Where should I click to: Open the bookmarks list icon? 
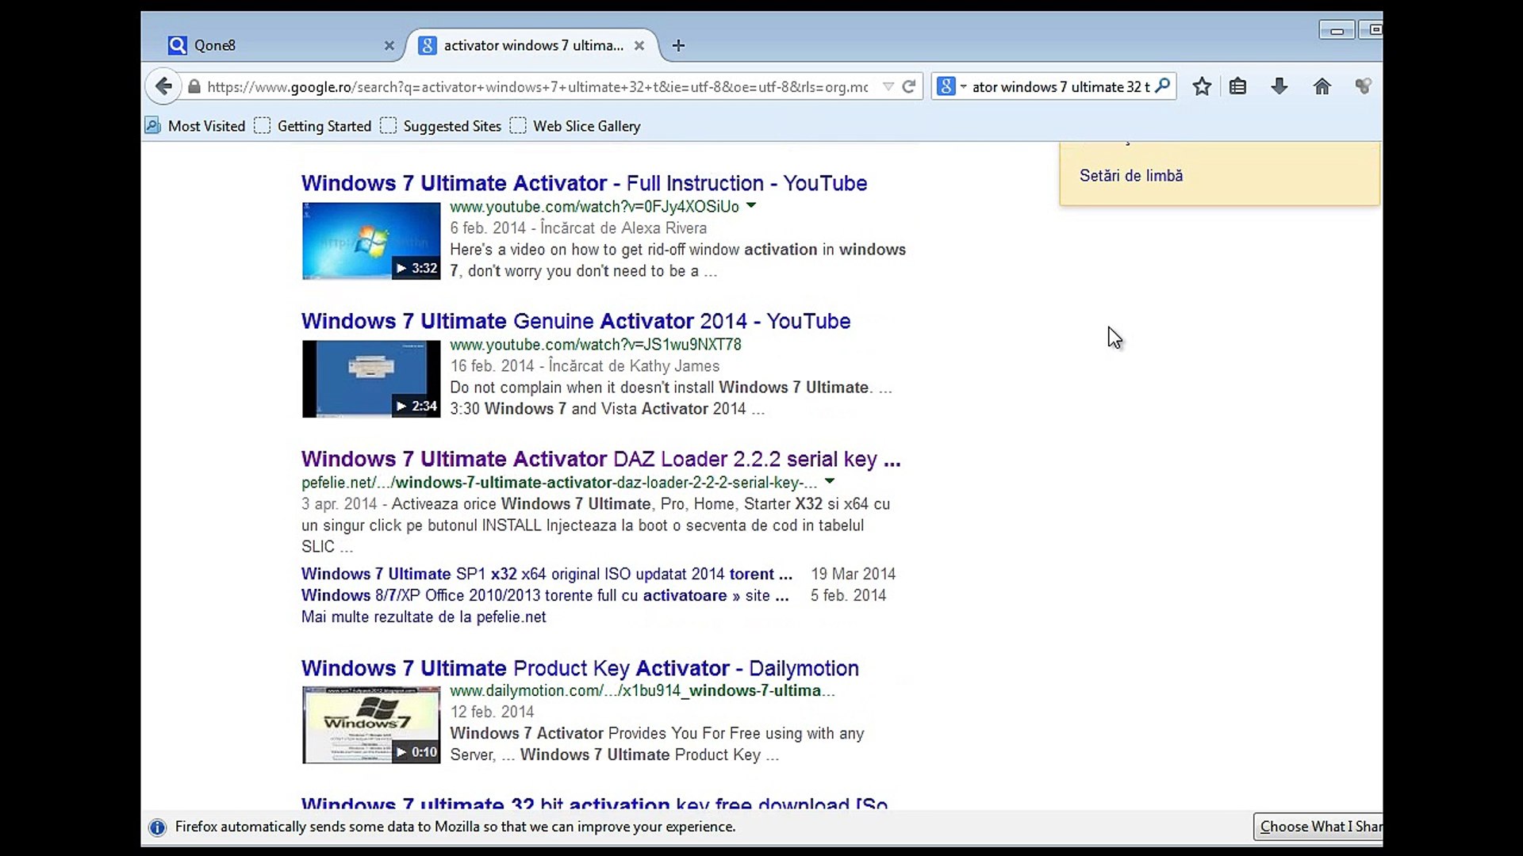(1238, 86)
